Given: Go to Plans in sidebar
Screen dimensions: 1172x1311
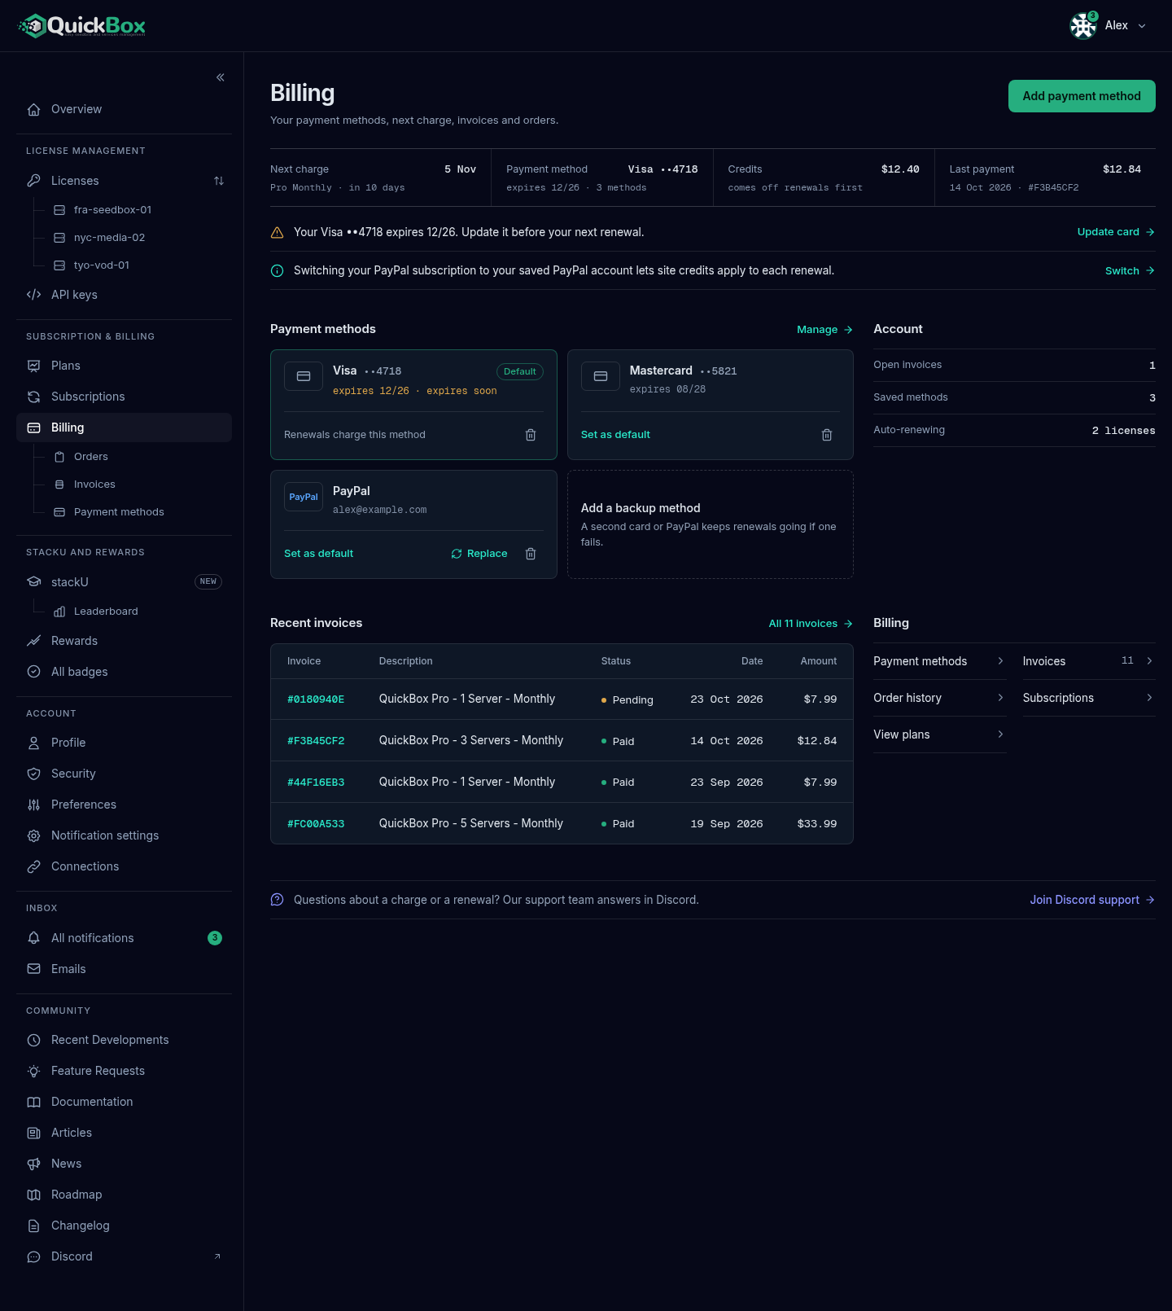Looking at the screenshot, I should (x=124, y=366).
